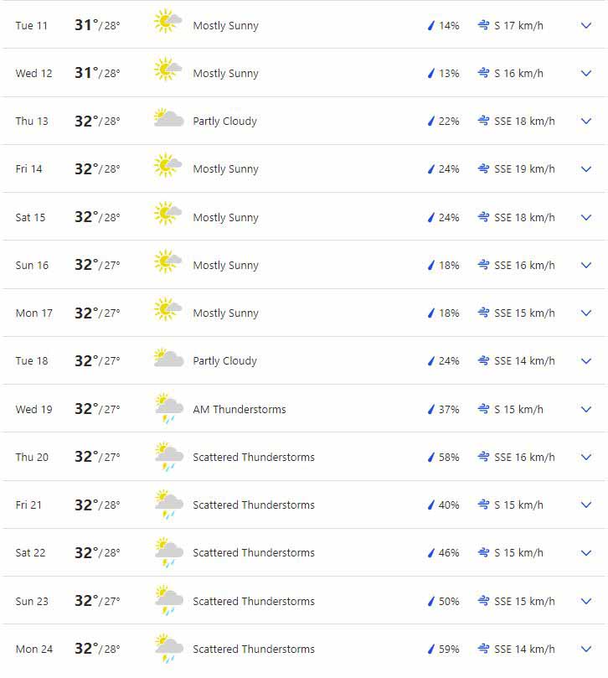Expand the Thu 20 forecast details chevron
Screen dimensions: 608x678
tap(586, 457)
